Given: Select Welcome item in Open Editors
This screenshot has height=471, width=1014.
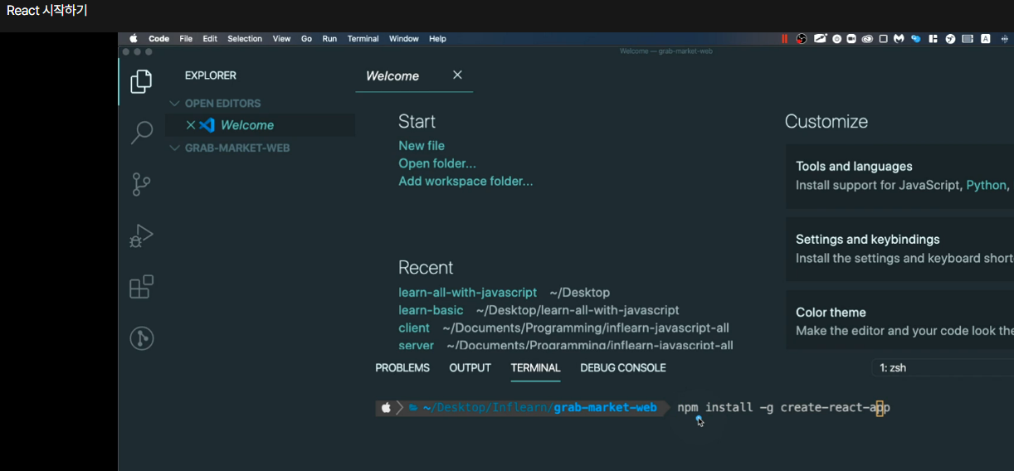Looking at the screenshot, I should point(260,125).
